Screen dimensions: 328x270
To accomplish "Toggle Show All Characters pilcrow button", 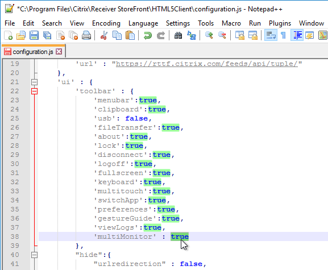I will click(283, 35).
